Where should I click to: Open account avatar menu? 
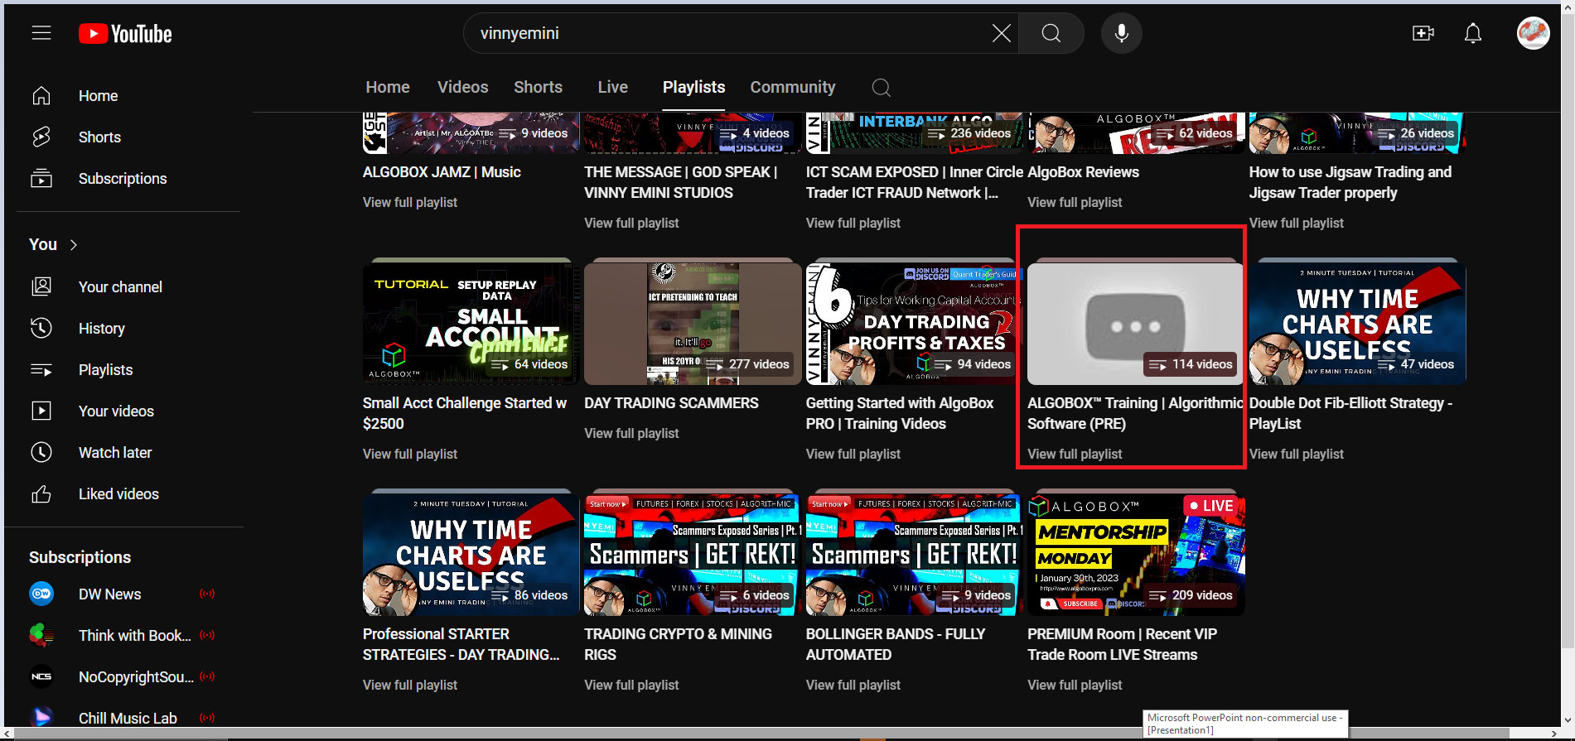1533,33
